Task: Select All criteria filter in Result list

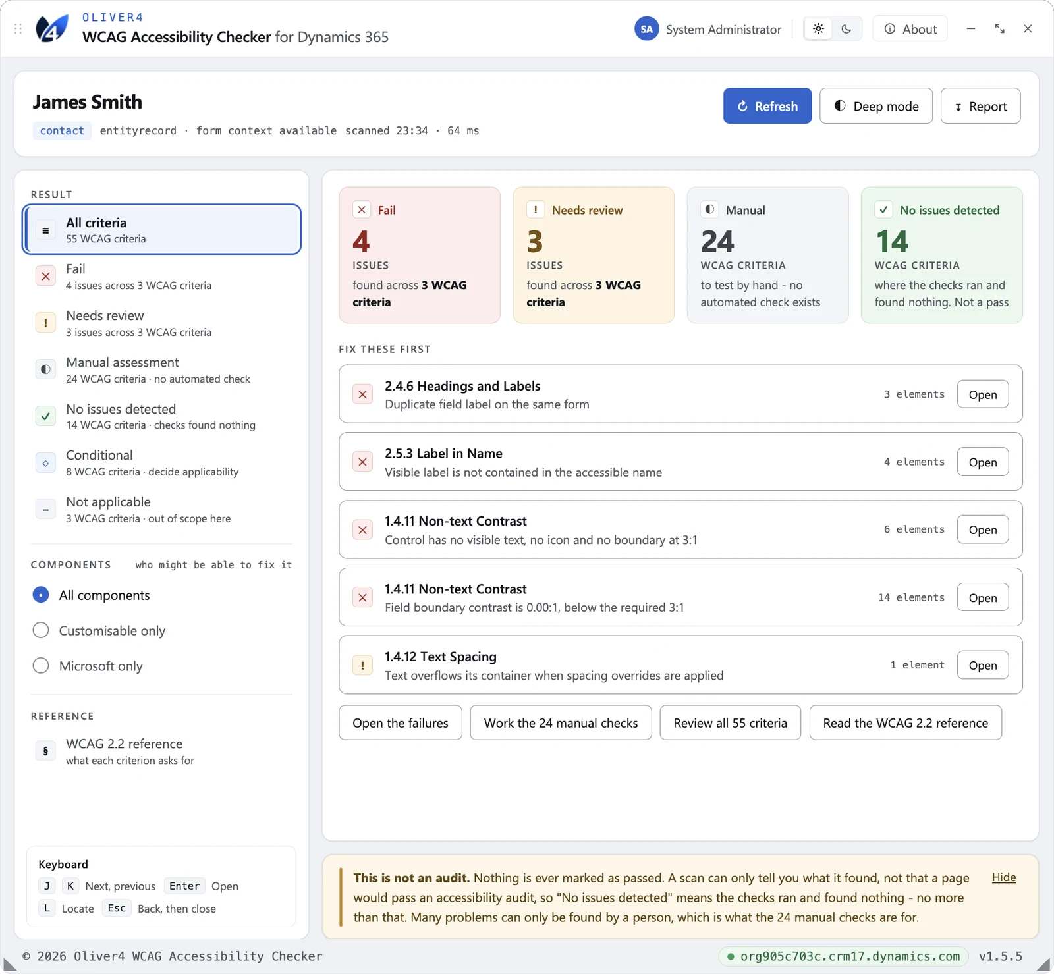Action: 162,230
